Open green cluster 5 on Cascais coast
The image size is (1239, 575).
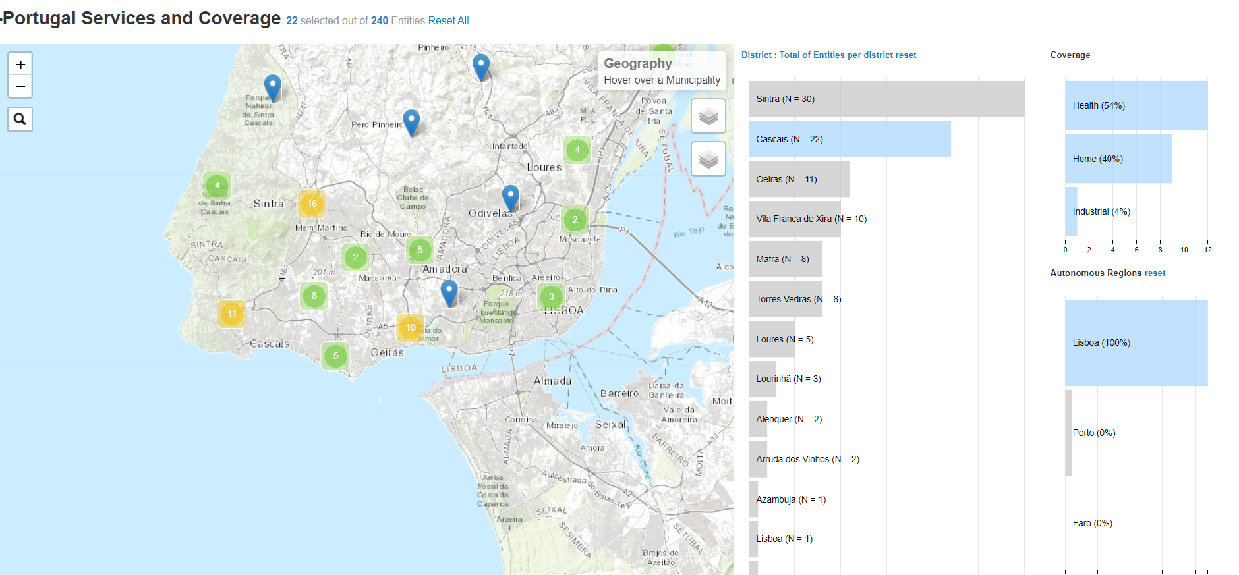point(335,356)
